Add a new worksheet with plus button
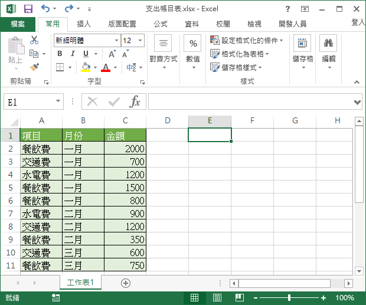Screen dimensions: 366x305 (126, 283)
